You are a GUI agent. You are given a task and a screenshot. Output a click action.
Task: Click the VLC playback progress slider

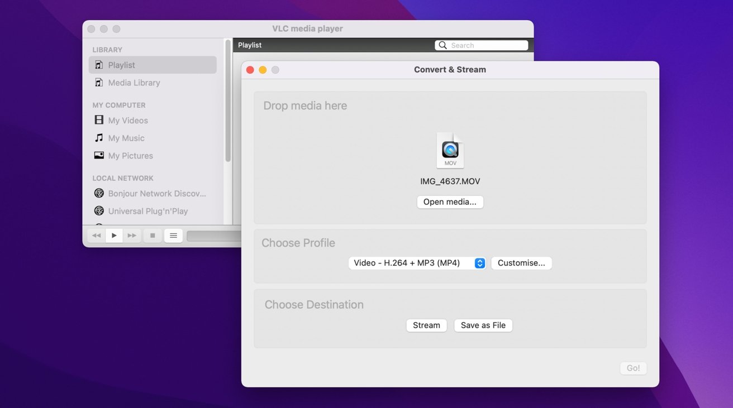[214, 236]
